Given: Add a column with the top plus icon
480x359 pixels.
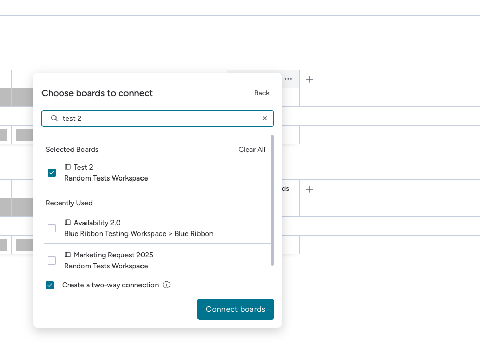Looking at the screenshot, I should click(x=309, y=79).
